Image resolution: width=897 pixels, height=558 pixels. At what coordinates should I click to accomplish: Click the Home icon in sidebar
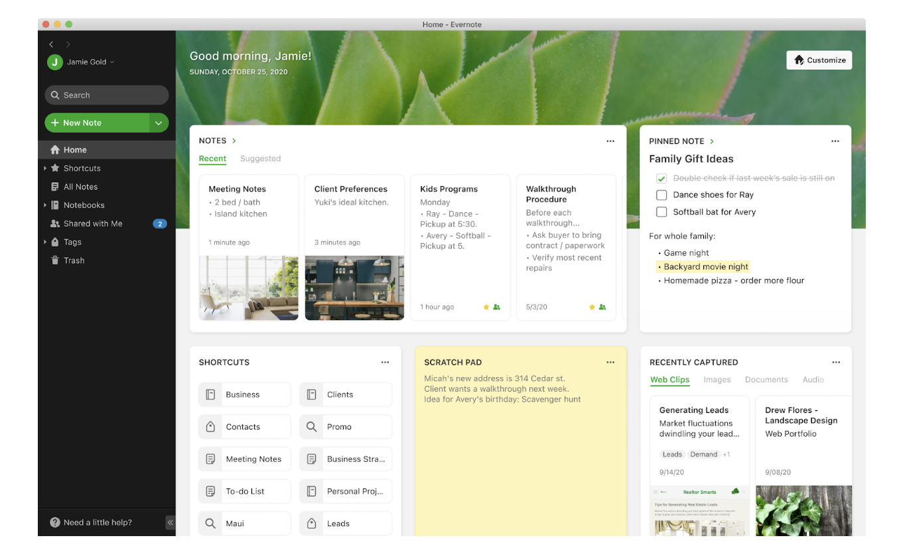coord(55,150)
